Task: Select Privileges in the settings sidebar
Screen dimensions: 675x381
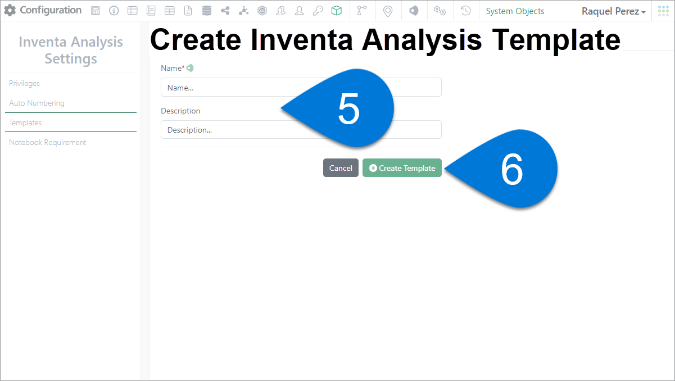Action: [x=24, y=83]
